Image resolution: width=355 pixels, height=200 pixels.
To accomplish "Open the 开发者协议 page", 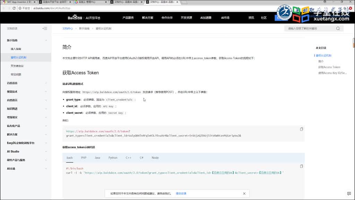I will click(x=17, y=66).
